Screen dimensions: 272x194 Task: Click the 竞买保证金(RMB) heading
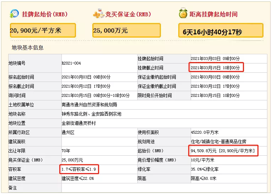pyautogui.click(x=128, y=14)
